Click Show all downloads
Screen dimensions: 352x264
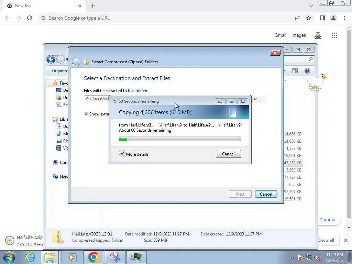(x=326, y=240)
